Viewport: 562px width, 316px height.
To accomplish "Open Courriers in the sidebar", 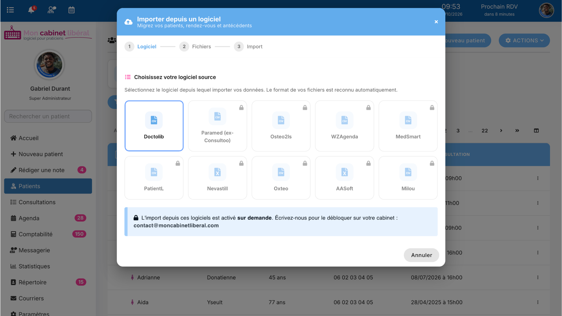I will (x=48, y=298).
